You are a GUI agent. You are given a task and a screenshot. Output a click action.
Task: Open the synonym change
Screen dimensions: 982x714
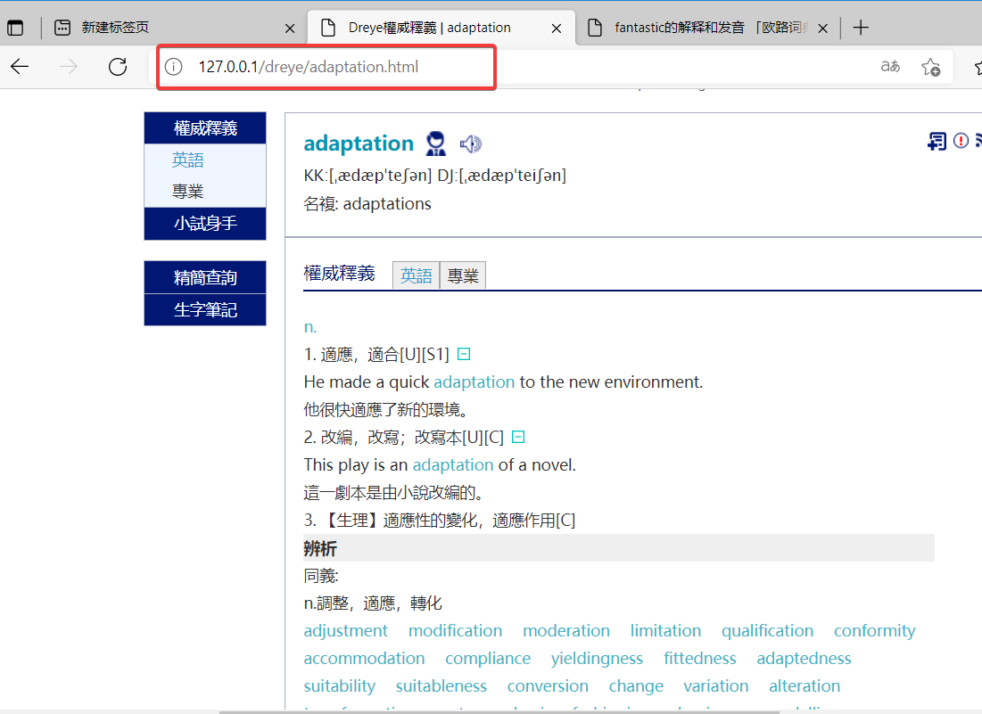pyautogui.click(x=636, y=685)
